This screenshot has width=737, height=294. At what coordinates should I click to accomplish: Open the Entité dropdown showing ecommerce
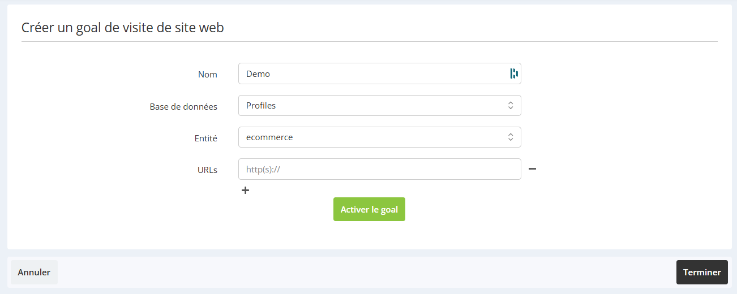point(380,137)
